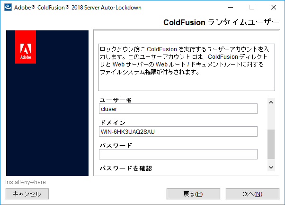The image size is (285, 205).
Task: Click the ColdFusion installer icon in title bar
Action: 8,8
